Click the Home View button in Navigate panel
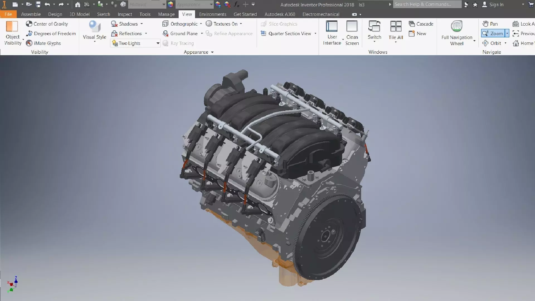This screenshot has width=535, height=301. click(524, 43)
